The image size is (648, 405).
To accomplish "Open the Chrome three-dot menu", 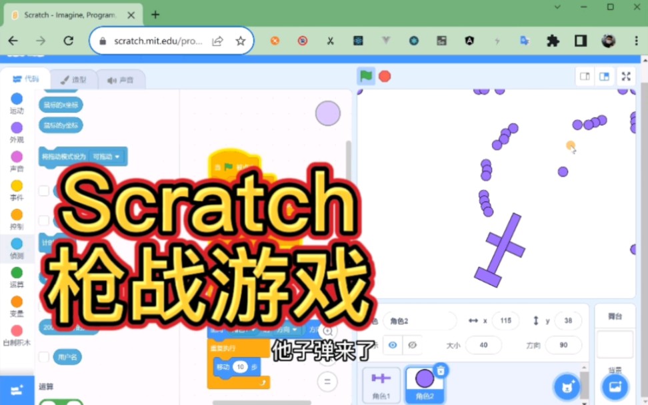I will [636, 41].
